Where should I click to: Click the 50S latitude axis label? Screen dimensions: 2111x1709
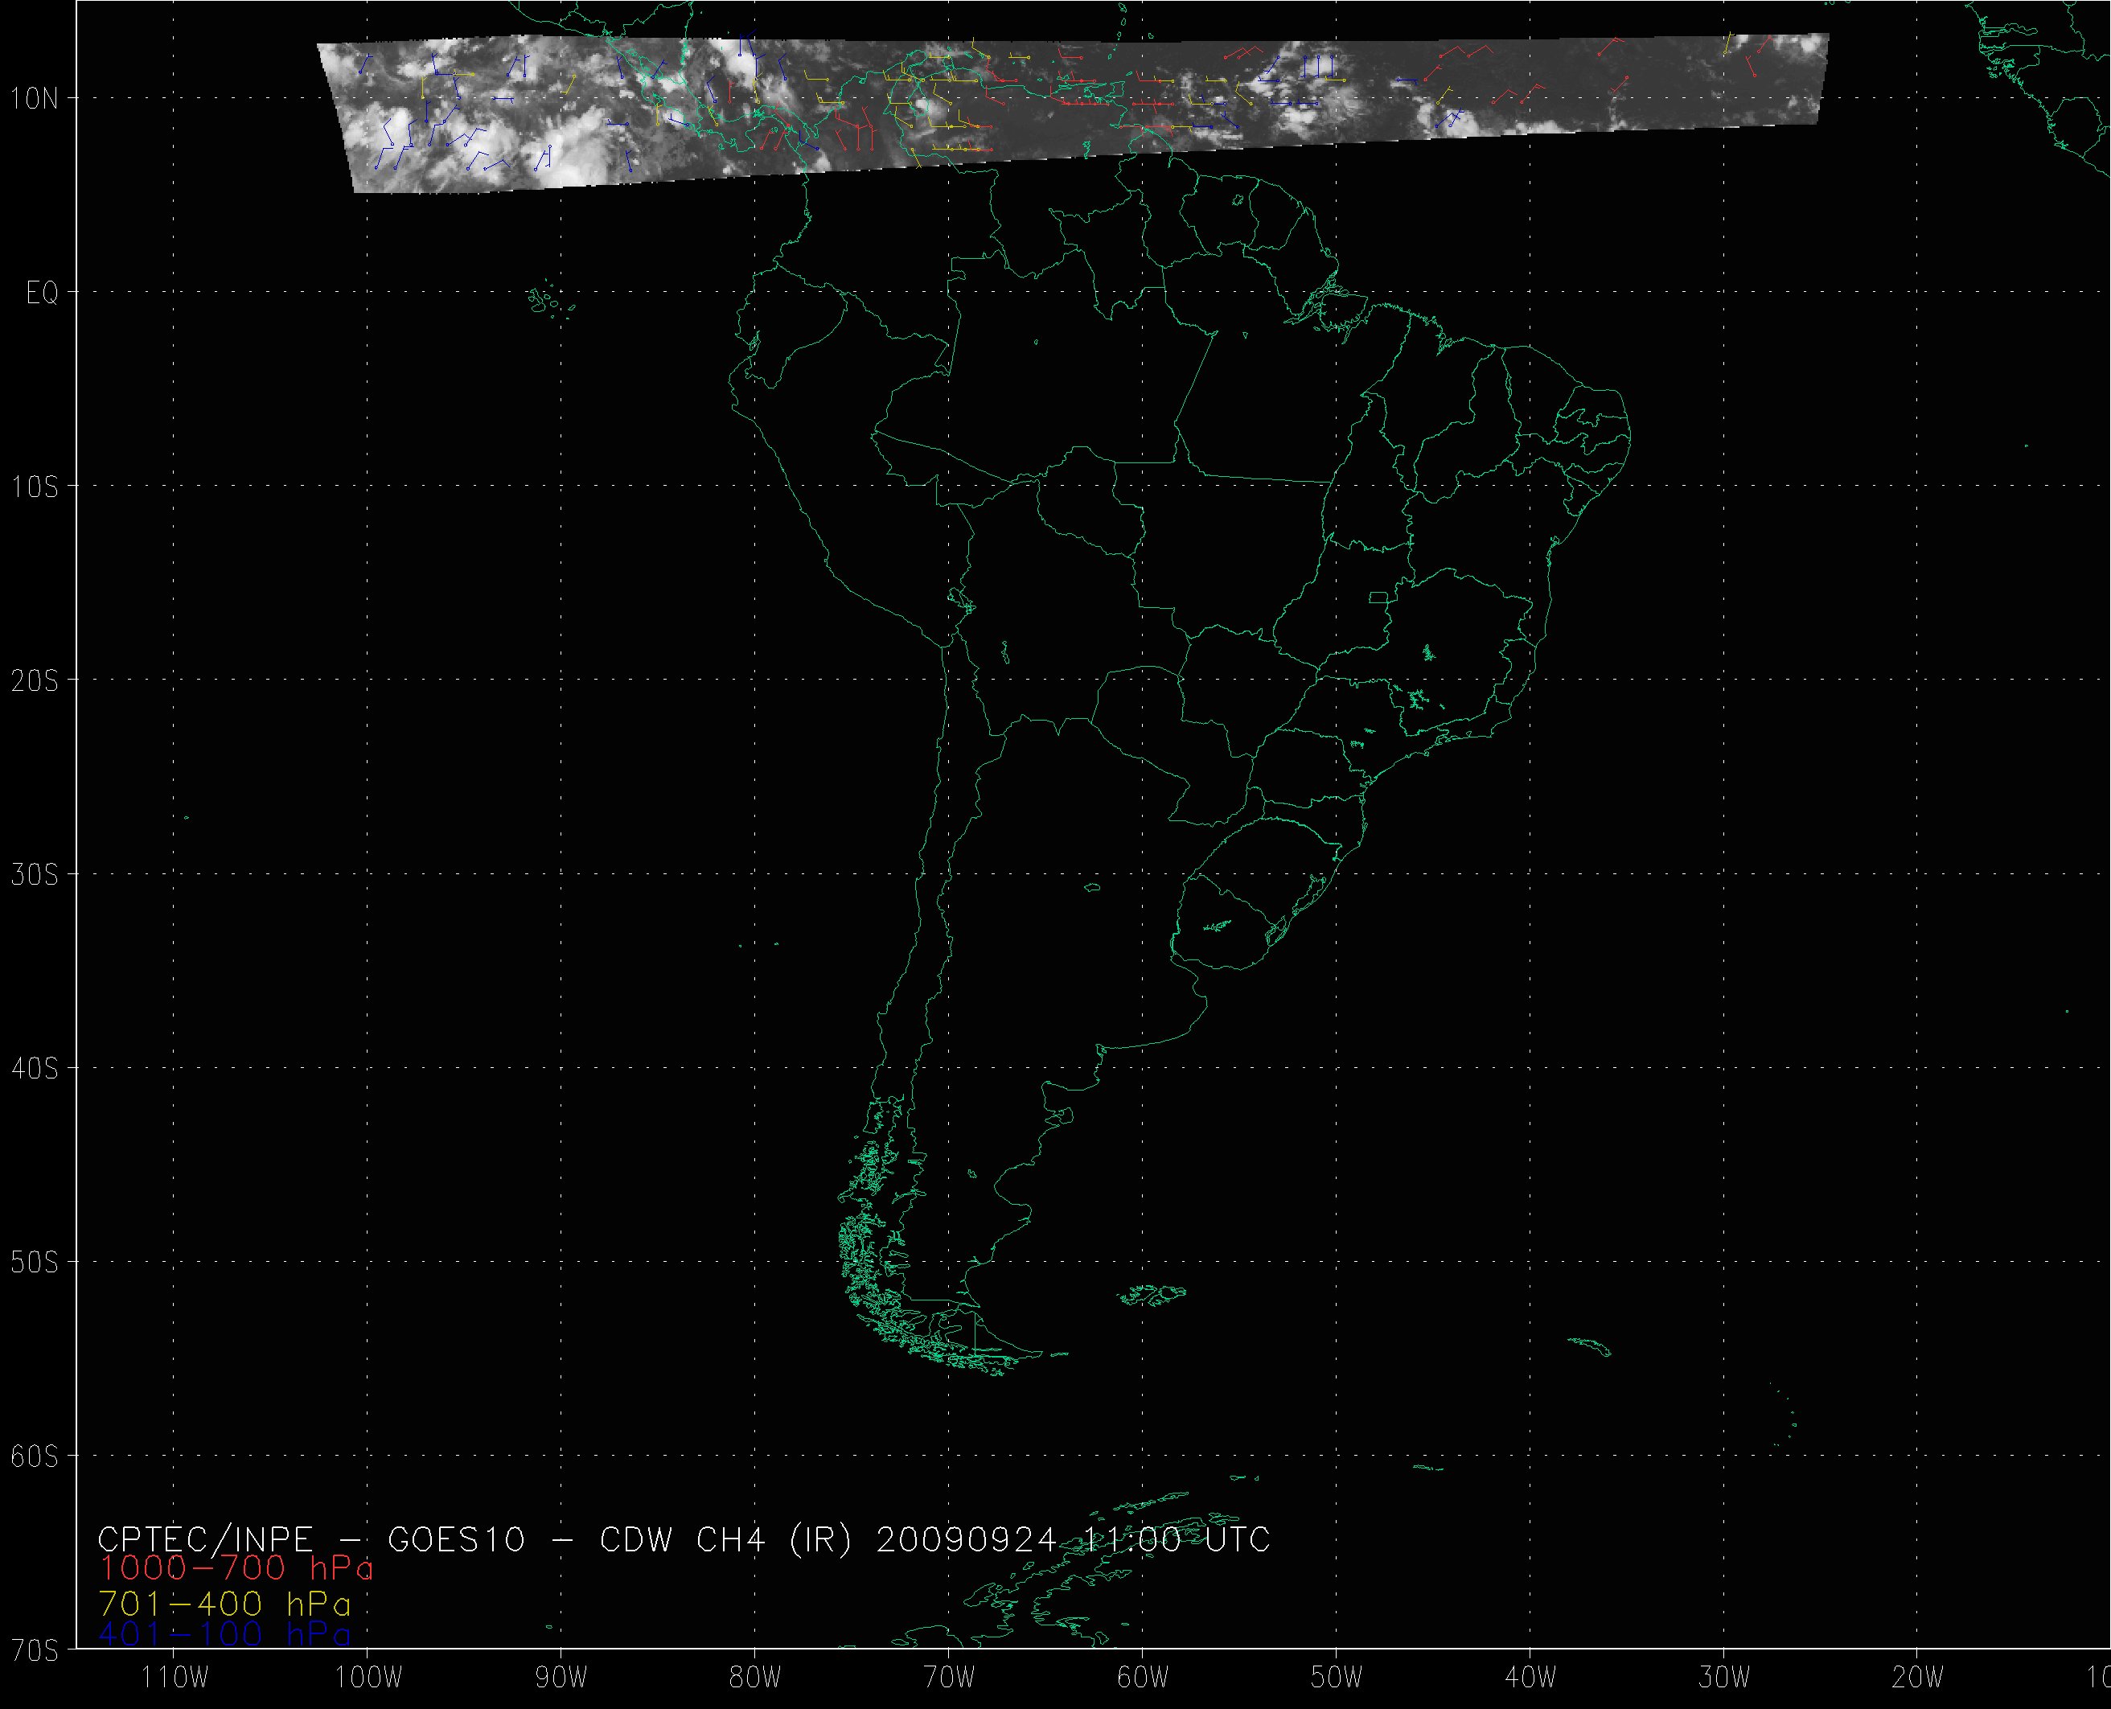point(35,1263)
